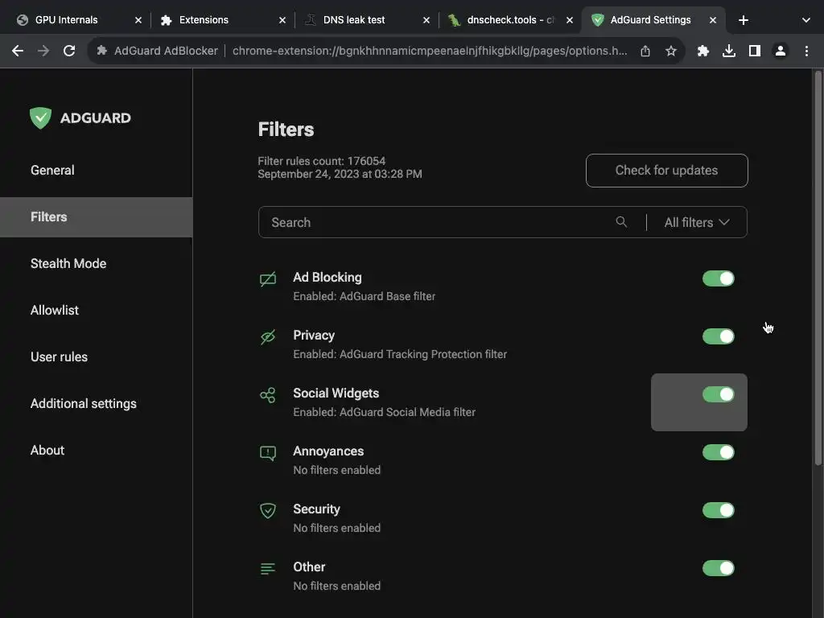Bookmark this page with the star icon
This screenshot has height=618, width=824.
pyautogui.click(x=671, y=51)
